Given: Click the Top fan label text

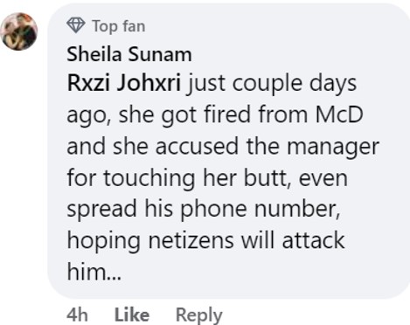Looking at the screenshot, I should click(119, 26).
